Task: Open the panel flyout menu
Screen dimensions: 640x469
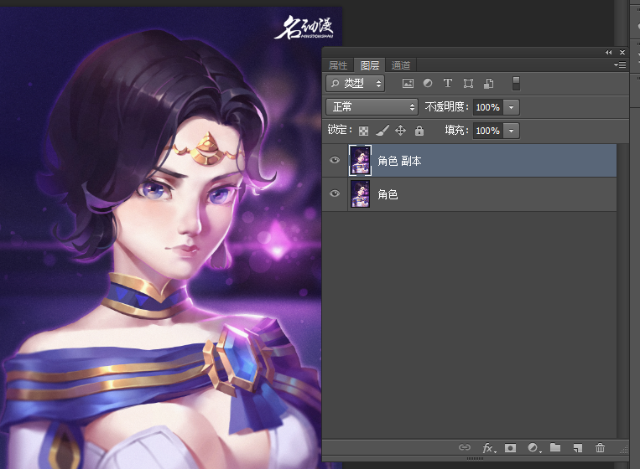Action: click(x=620, y=64)
